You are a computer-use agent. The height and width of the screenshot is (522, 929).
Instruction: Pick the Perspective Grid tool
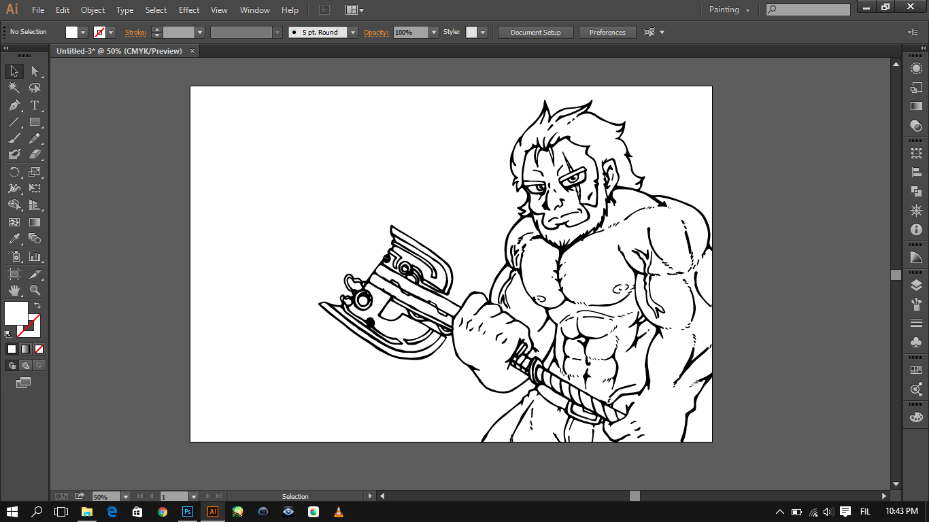click(35, 205)
